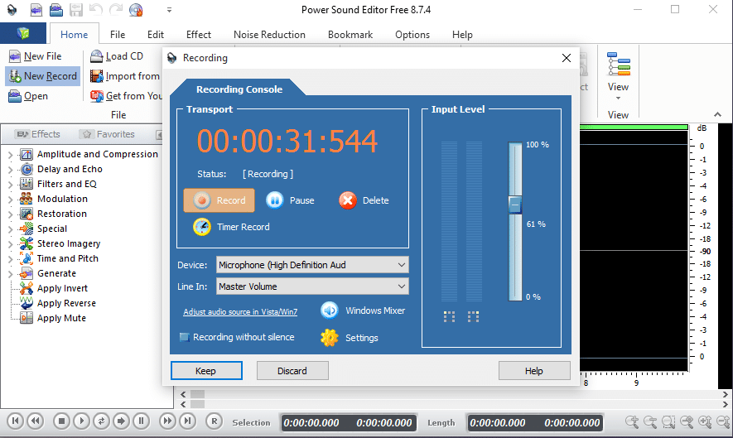This screenshot has width=733, height=438.
Task: Open the Device dropdown
Action: (x=312, y=265)
